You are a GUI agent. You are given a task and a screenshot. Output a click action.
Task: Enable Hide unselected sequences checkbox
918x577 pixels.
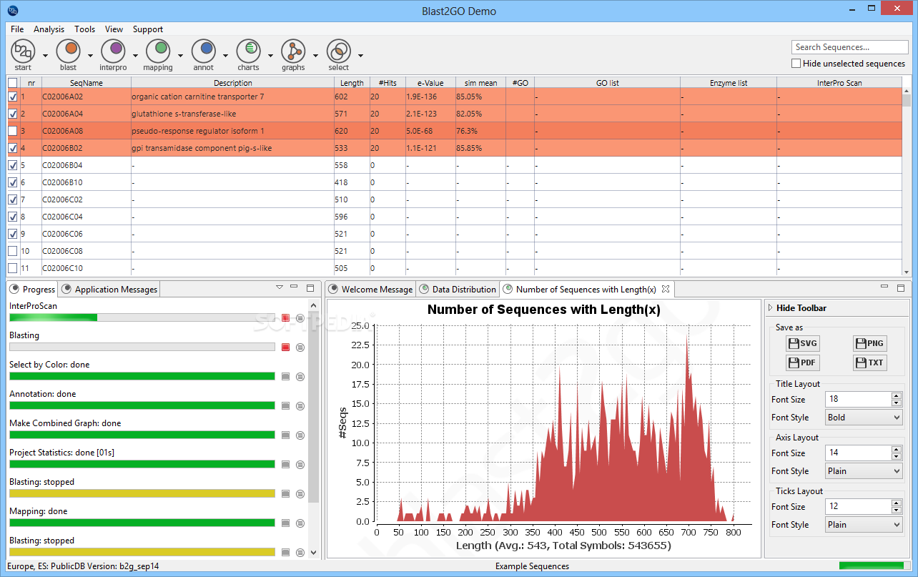(x=796, y=64)
